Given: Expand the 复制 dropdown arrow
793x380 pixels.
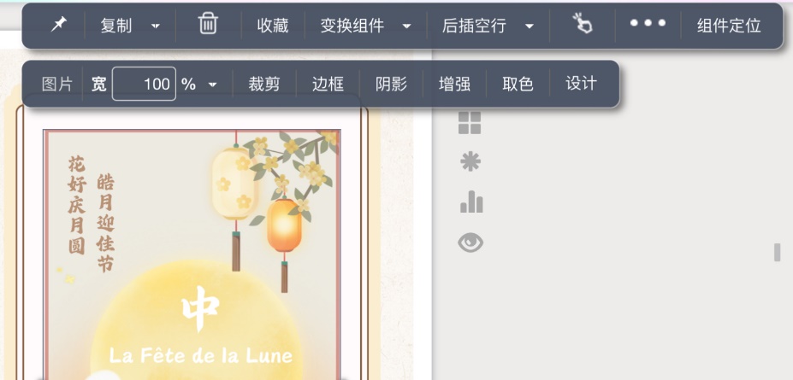Looking at the screenshot, I should point(156,26).
